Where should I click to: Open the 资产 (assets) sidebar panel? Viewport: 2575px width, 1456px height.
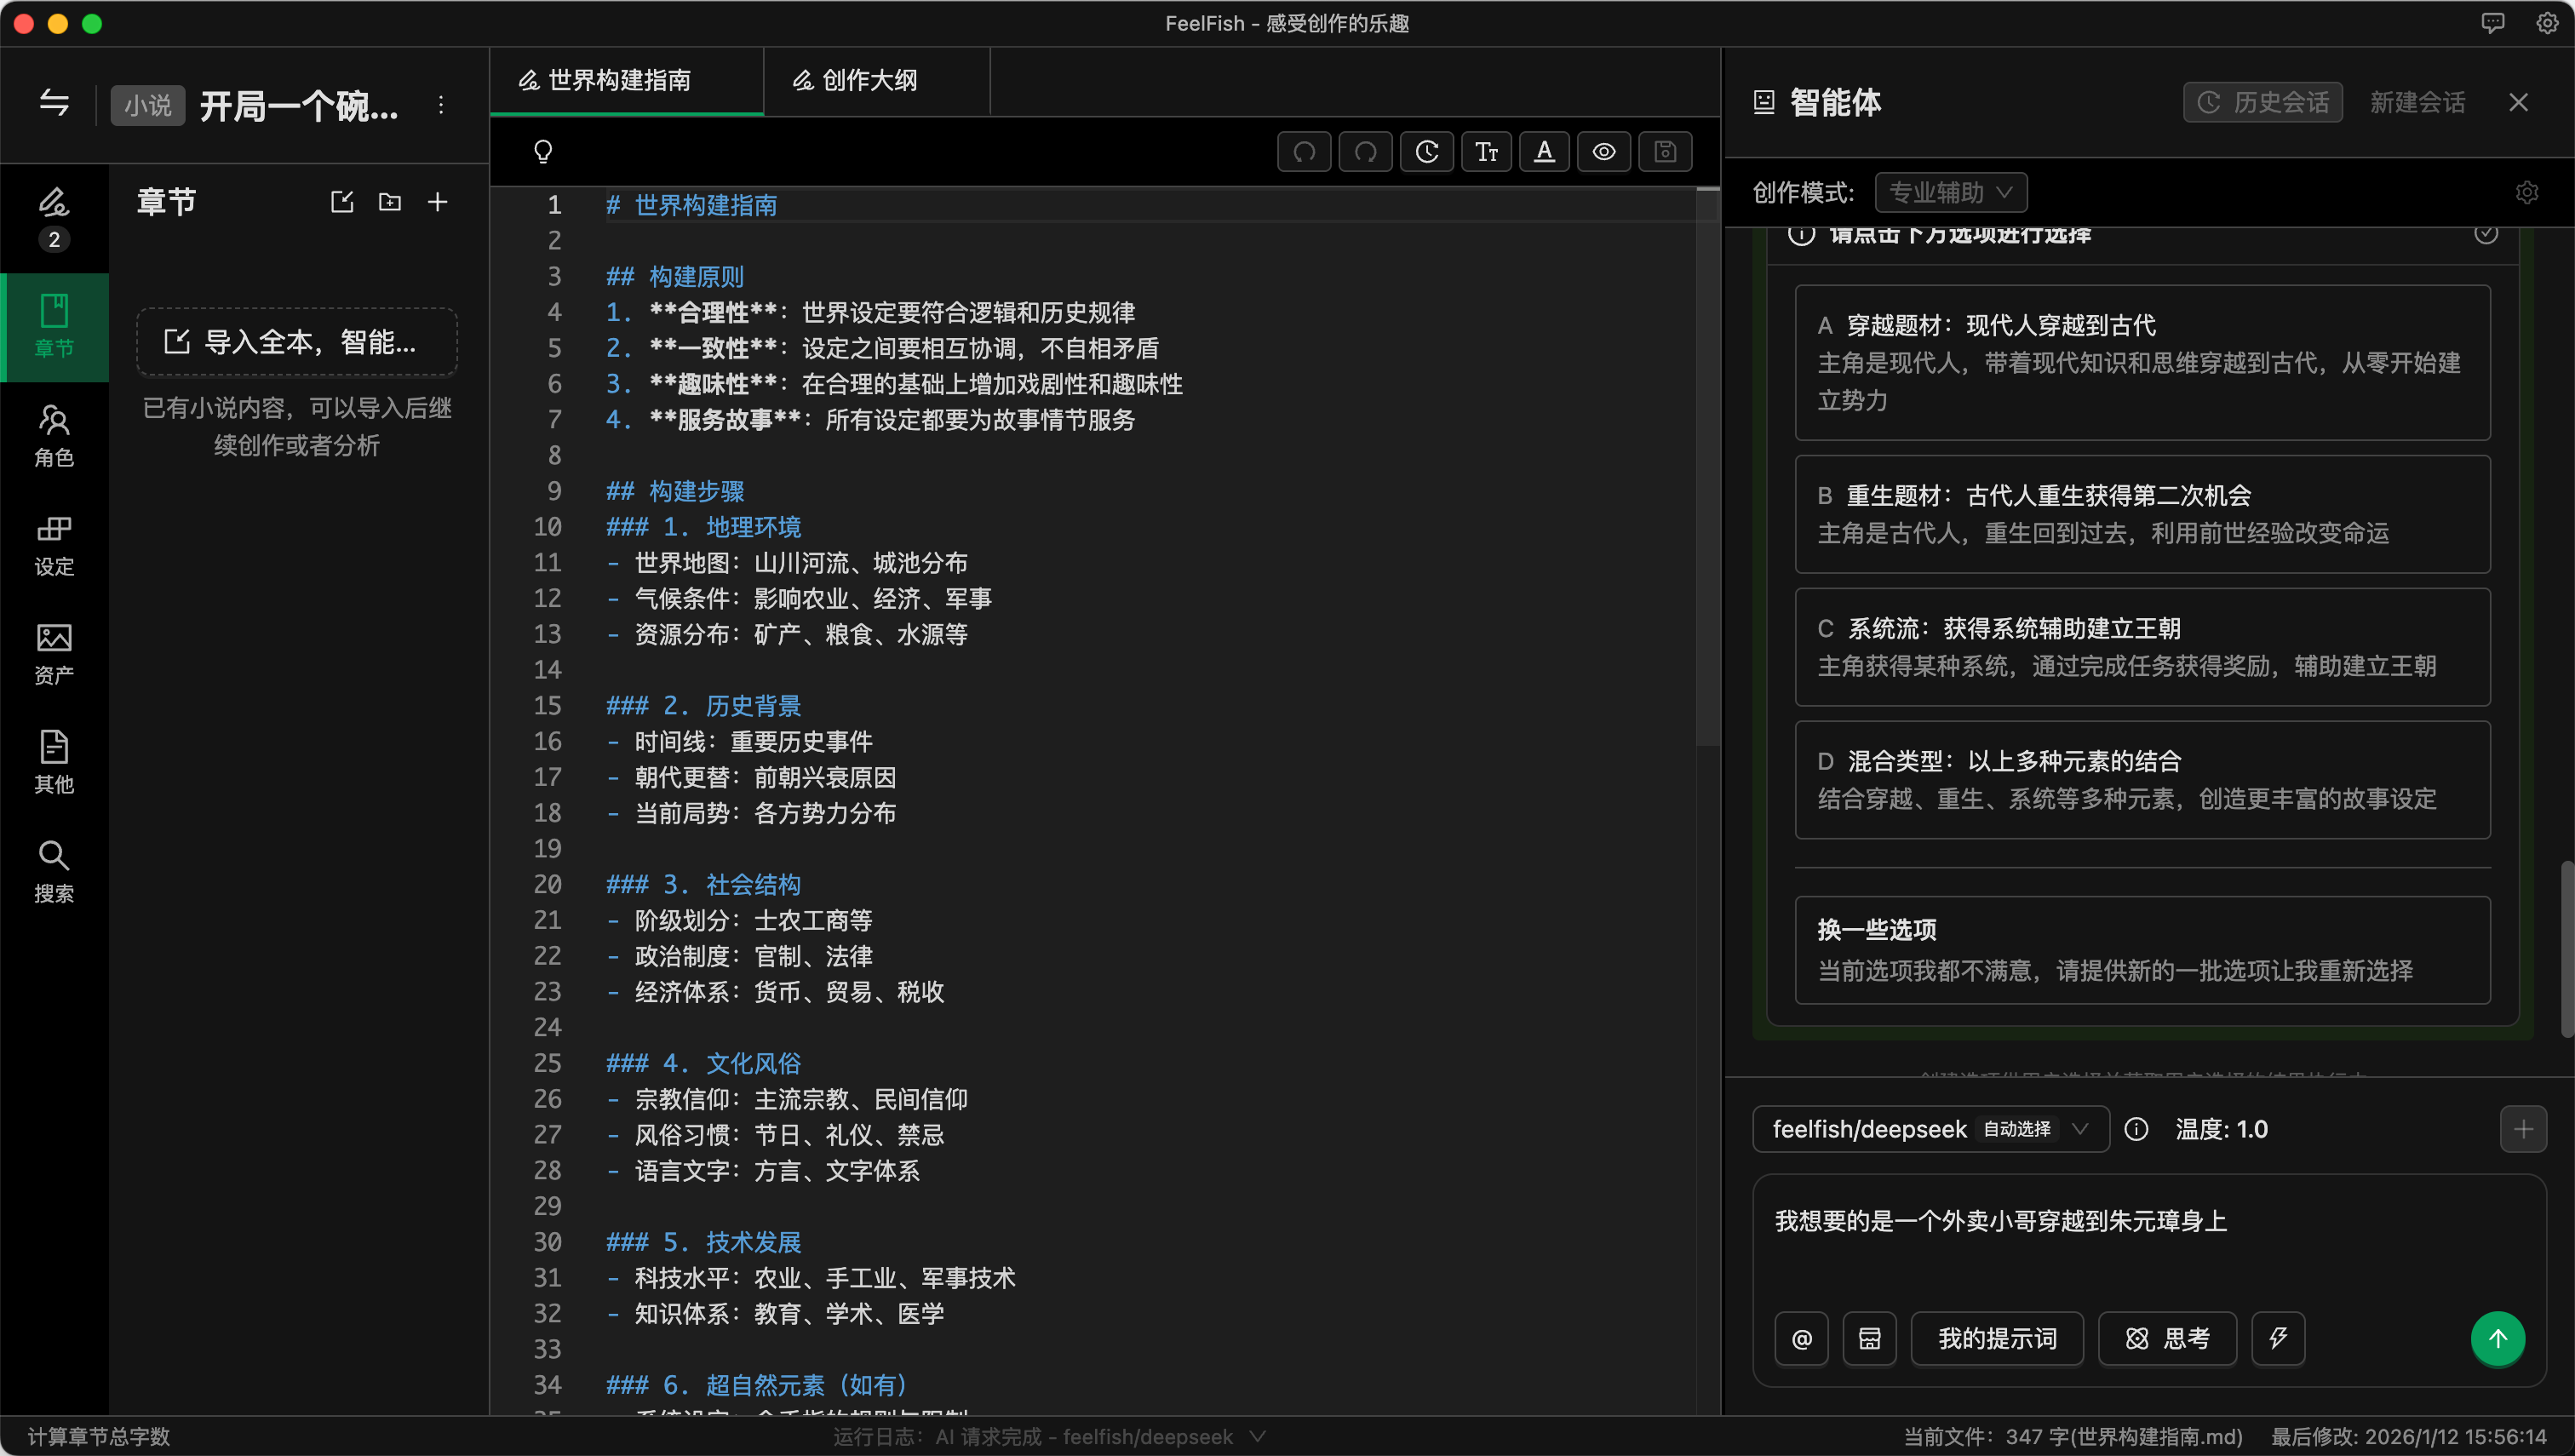(54, 653)
